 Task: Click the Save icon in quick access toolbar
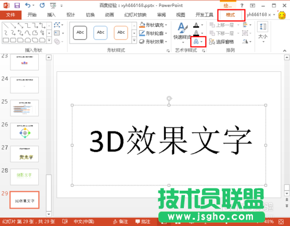(x=17, y=5)
